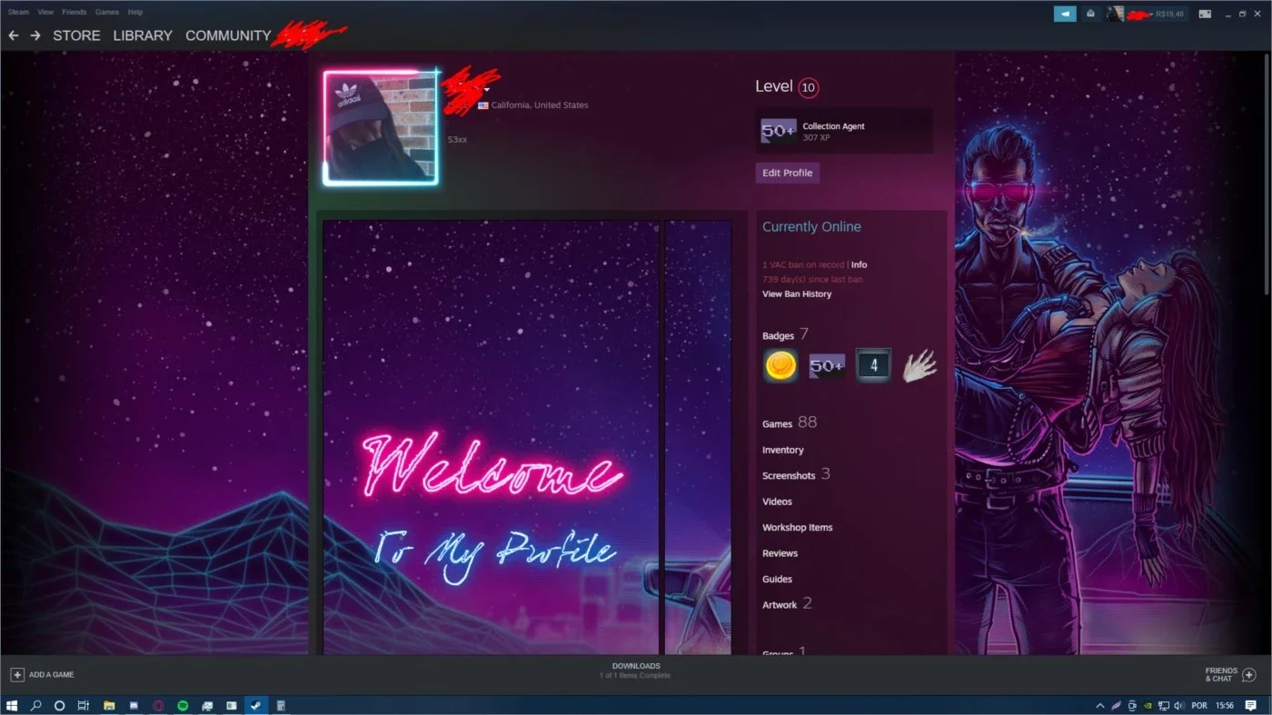Click the Currently Online status text
This screenshot has width=1272, height=715.
[811, 227]
